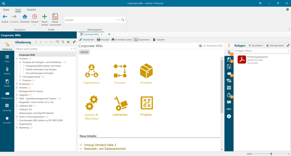This screenshot has height=156, width=291.
Task: Collapse all outline levels (red minus tree icon)
Action: tap(62, 42)
